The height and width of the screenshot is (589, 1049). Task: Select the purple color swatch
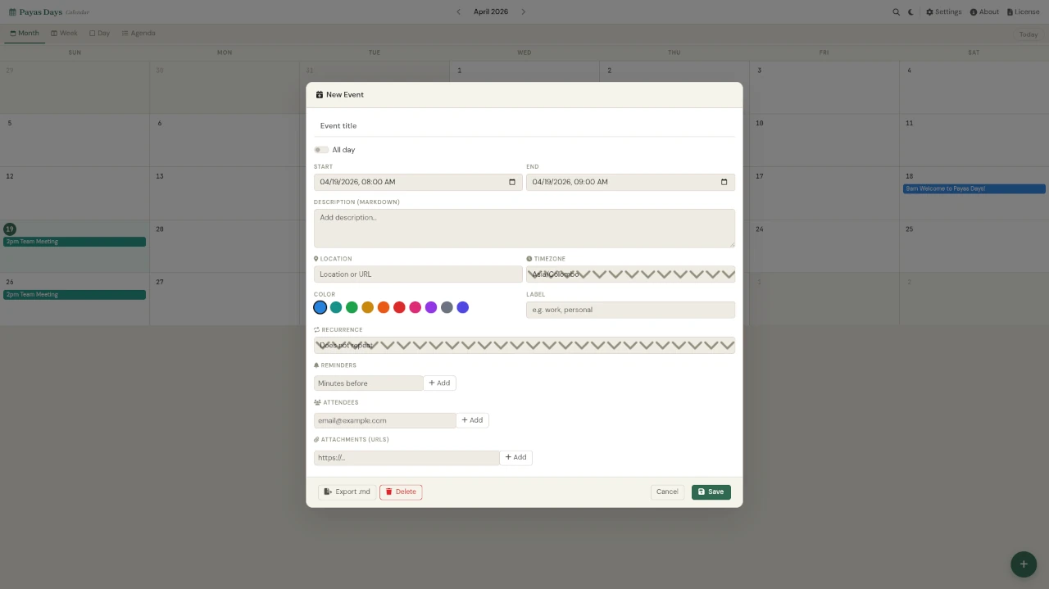coord(431,307)
